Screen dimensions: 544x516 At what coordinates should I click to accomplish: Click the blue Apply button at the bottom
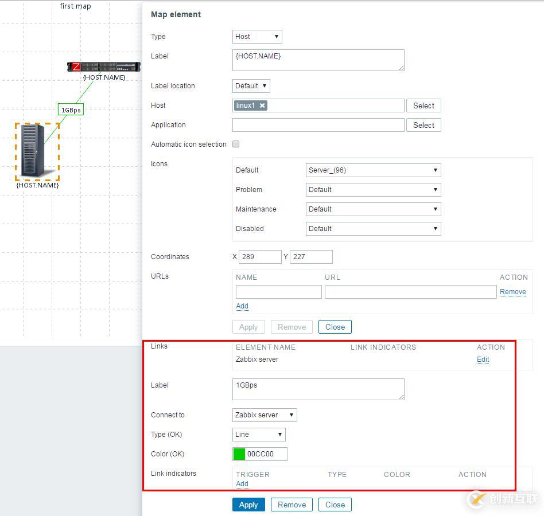[x=248, y=505]
